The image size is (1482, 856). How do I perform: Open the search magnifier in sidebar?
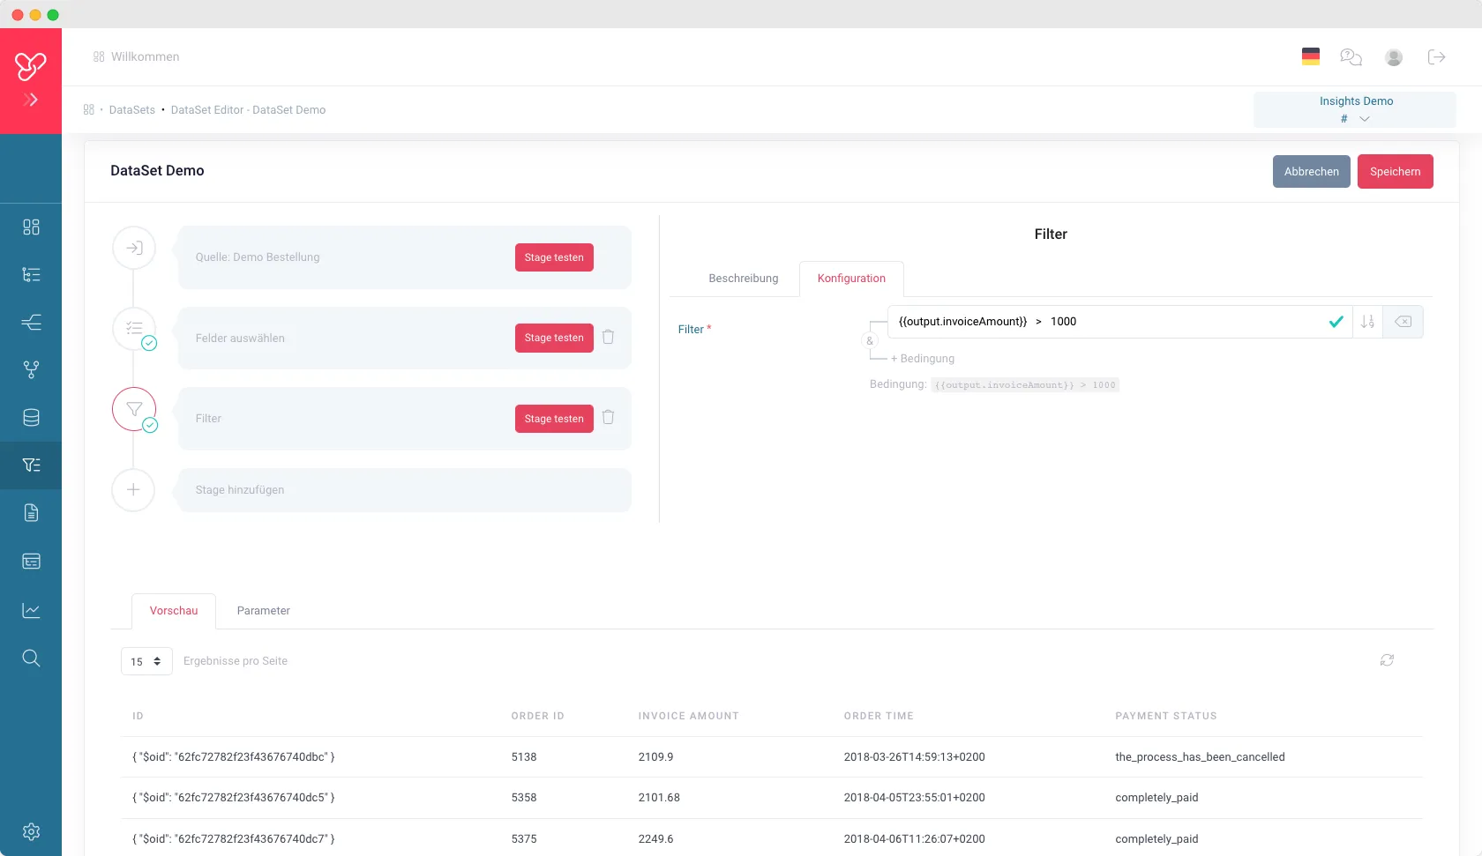coord(31,658)
